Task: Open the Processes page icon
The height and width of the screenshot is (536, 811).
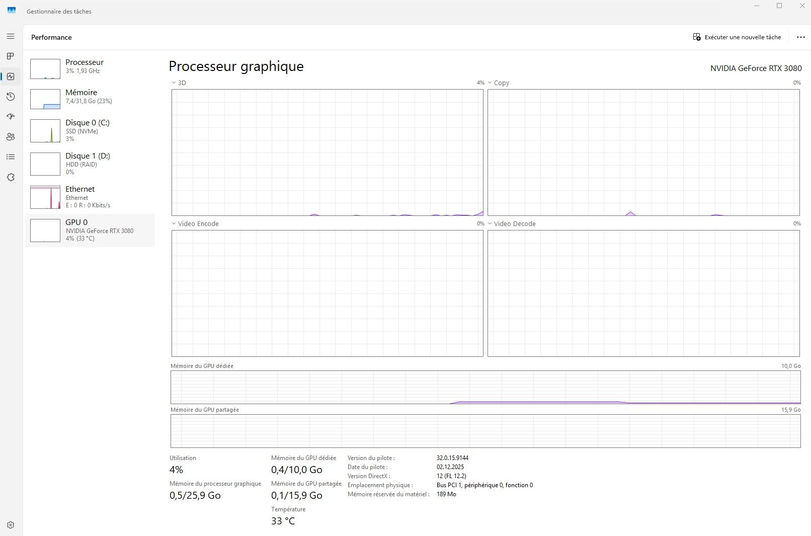Action: tap(11, 56)
